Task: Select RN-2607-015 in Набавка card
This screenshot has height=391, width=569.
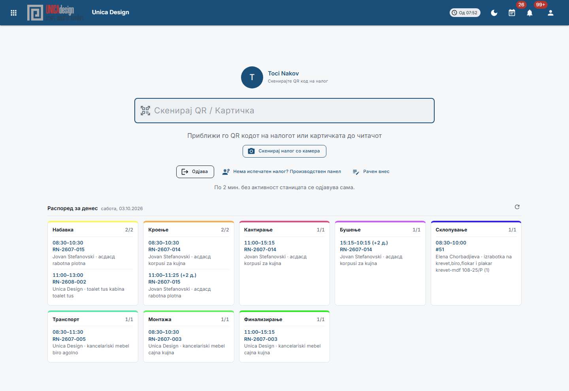Action: point(69,250)
